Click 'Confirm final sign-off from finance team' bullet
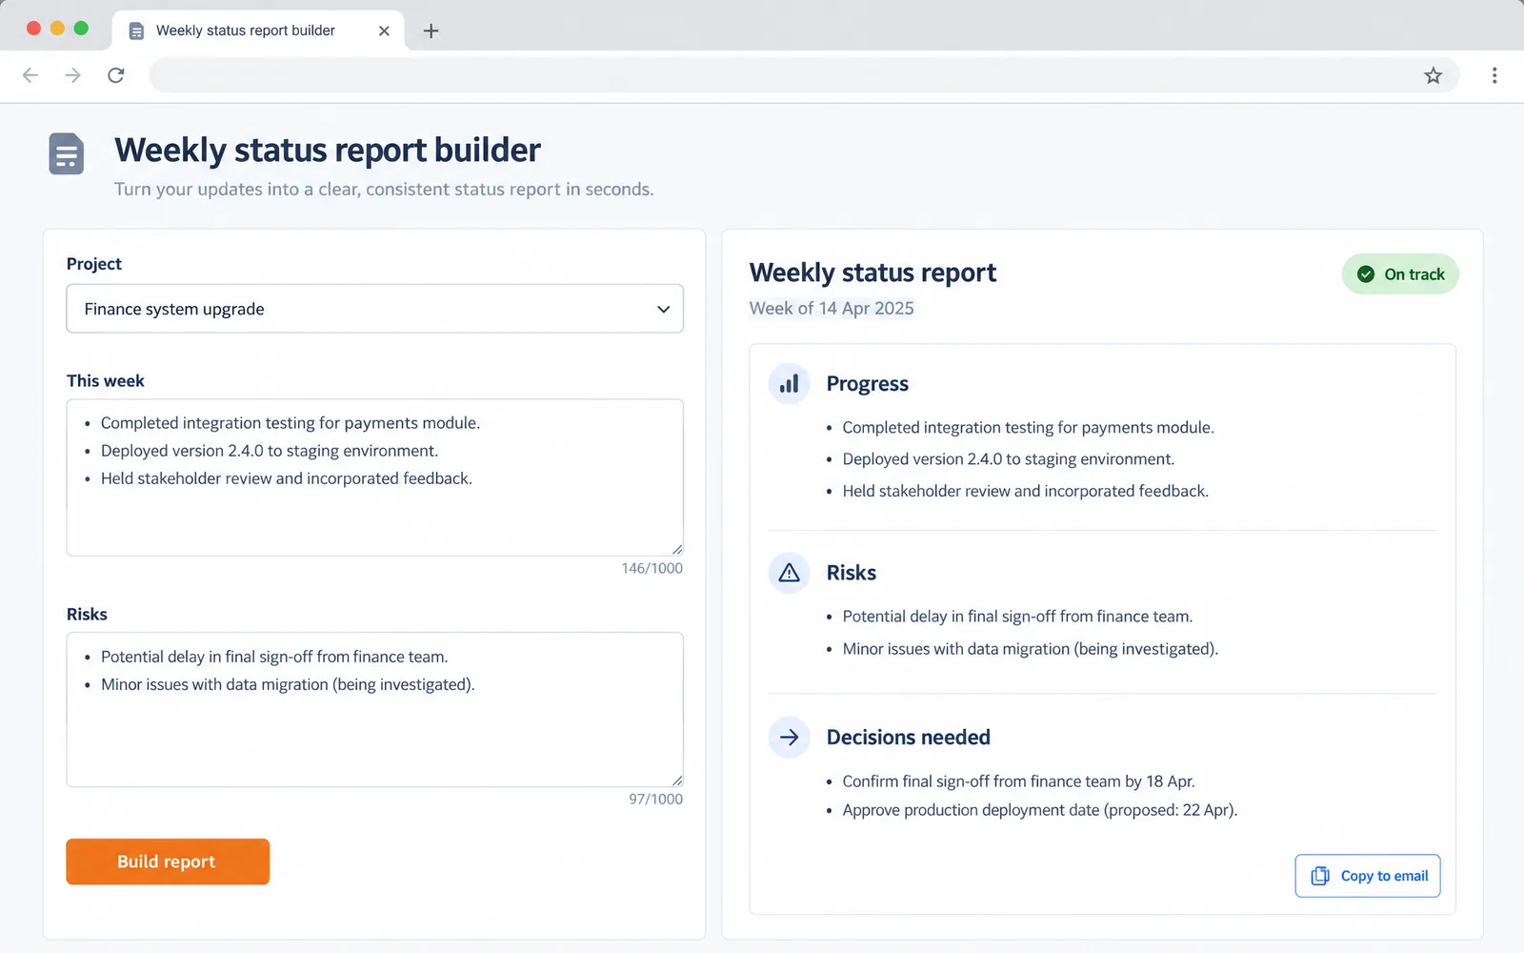Image resolution: width=1524 pixels, height=953 pixels. pos(1018,781)
